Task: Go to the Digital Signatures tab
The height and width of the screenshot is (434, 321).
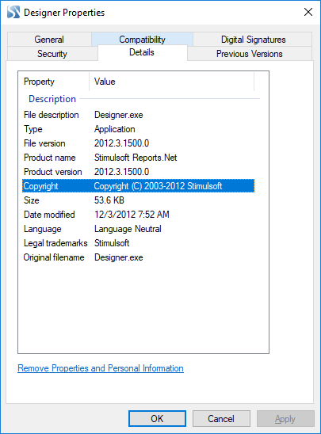Action: [x=253, y=40]
